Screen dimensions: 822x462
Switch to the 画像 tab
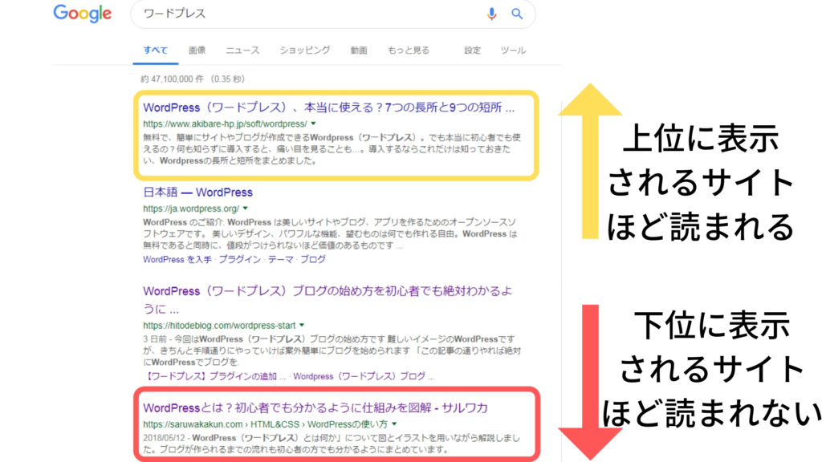[x=197, y=51]
